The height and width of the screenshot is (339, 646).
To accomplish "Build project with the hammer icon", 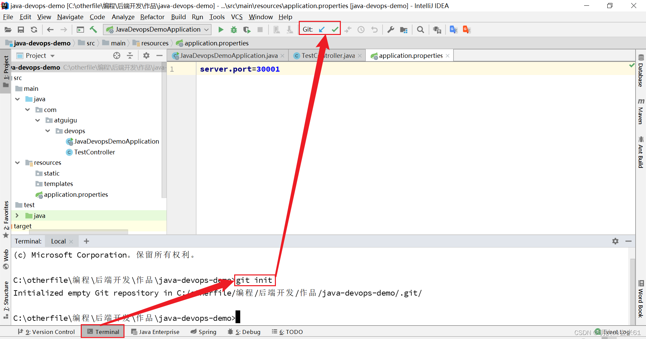I will [93, 30].
